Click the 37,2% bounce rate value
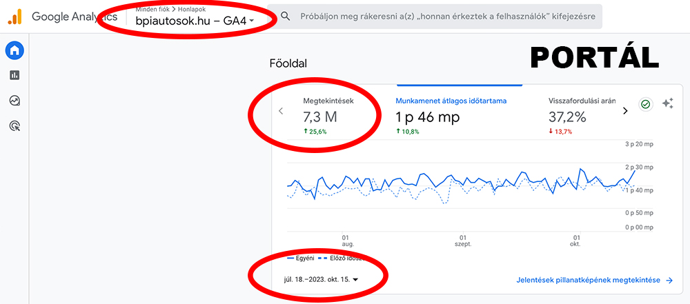This screenshot has width=690, height=304. 567,117
